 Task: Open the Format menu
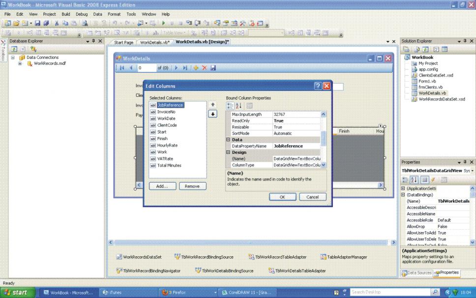(x=114, y=14)
